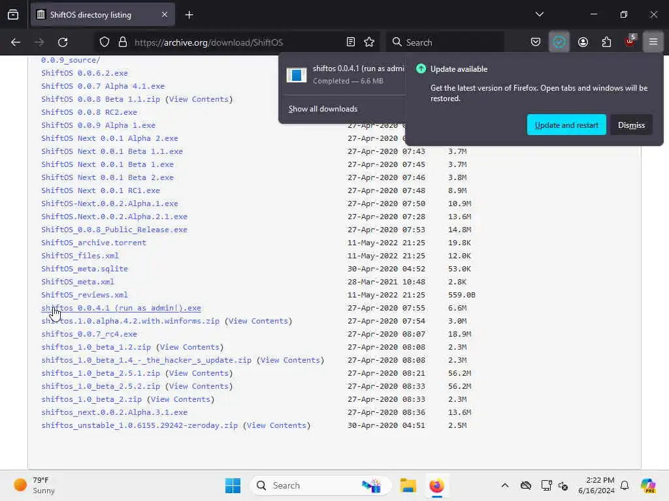Screen dimensions: 669x501
Task: Open File Explorer from taskbar
Action: [x=408, y=485]
